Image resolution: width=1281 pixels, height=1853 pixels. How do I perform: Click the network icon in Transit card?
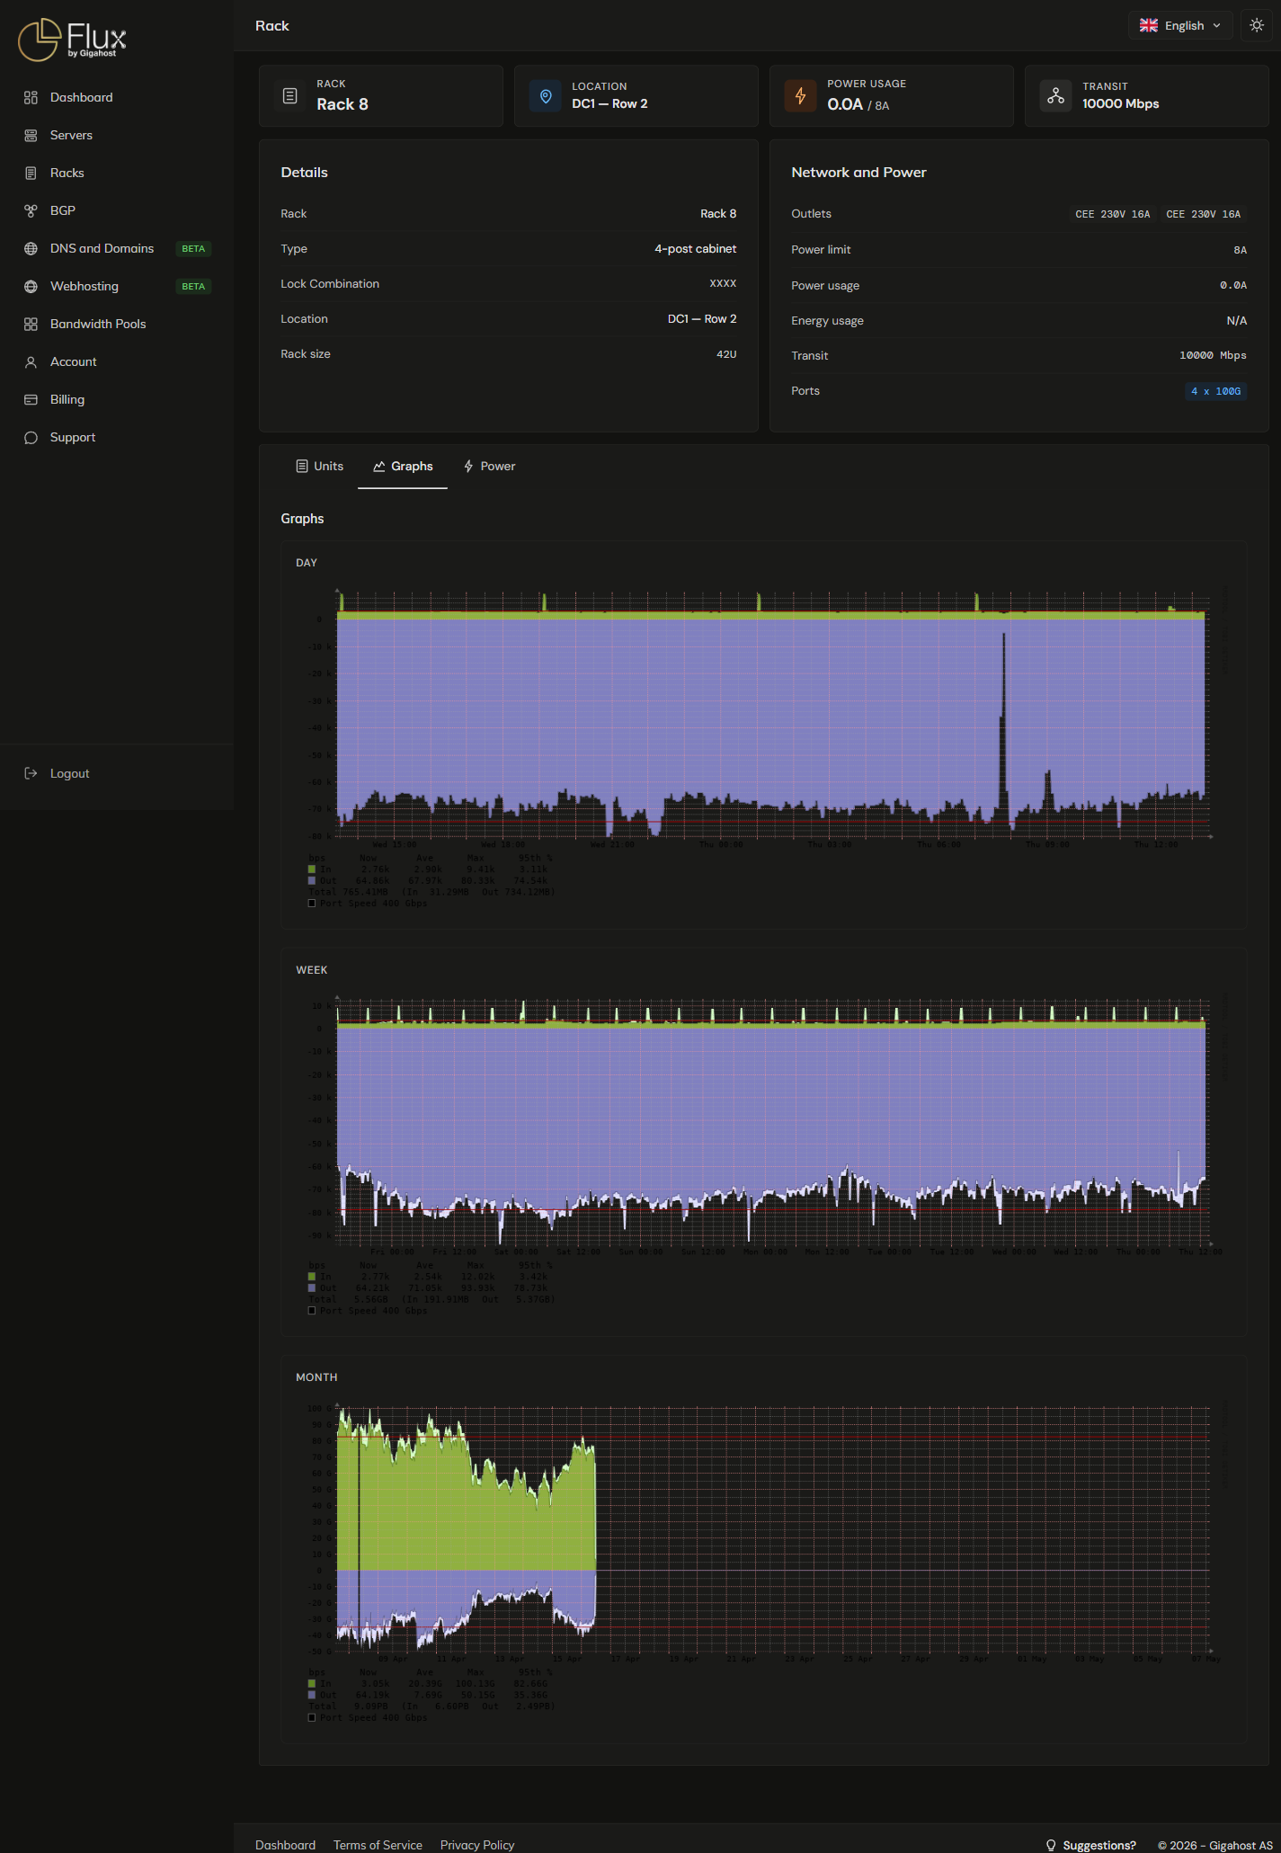click(1055, 95)
